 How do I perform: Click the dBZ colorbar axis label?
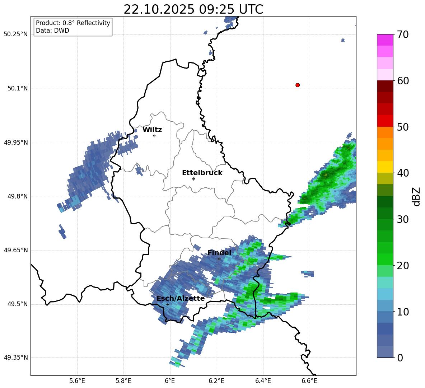[x=416, y=196]
